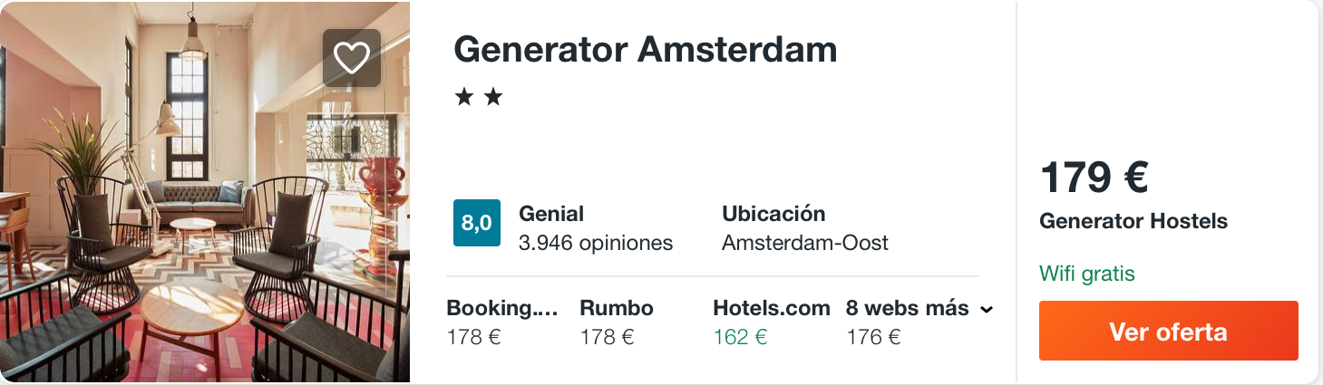Click the two-star category rating
This screenshot has width=1323, height=385.
479,97
